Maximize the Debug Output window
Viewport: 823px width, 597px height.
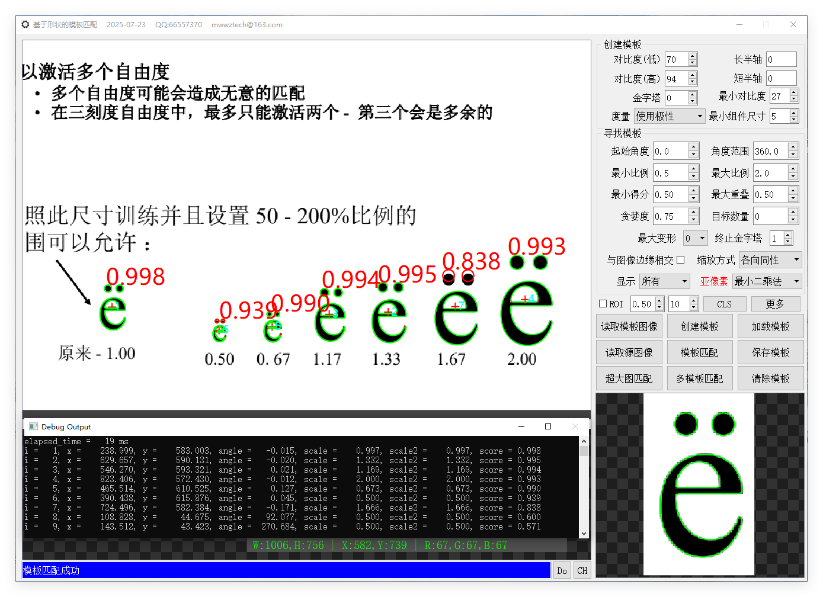[548, 426]
